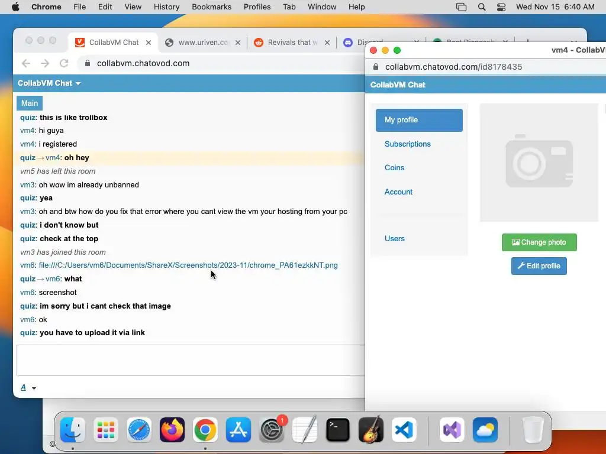This screenshot has width=606, height=454.
Task: Open the CollabVM Chat header dropdown
Action: click(78, 83)
